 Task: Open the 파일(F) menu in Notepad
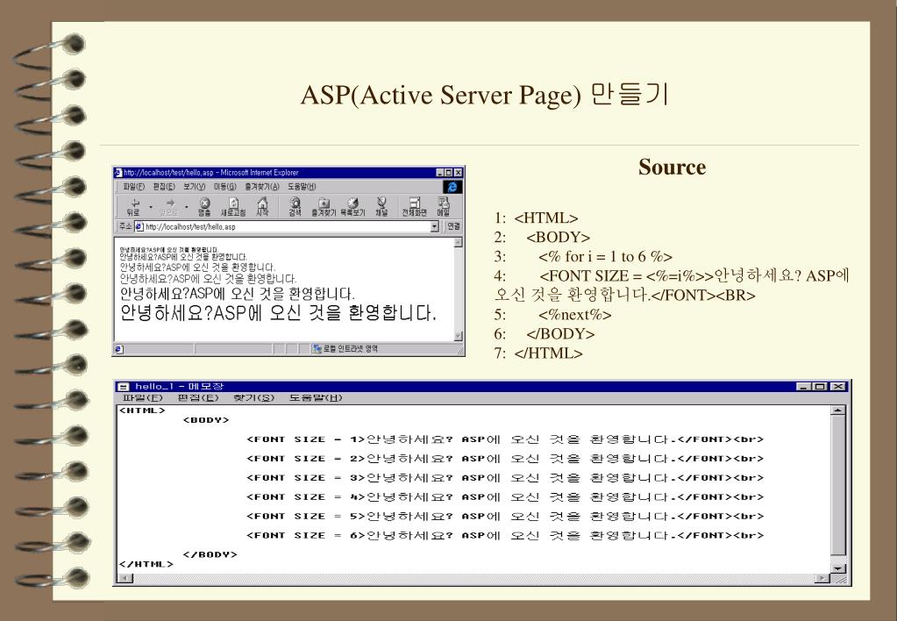click(142, 398)
